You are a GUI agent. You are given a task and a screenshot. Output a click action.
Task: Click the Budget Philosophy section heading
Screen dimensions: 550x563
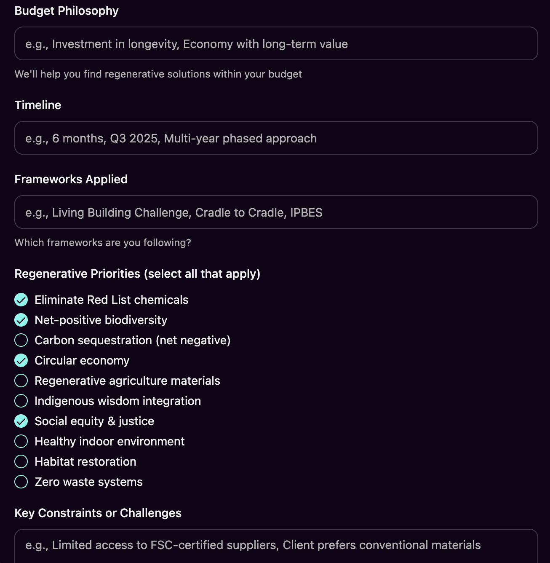click(67, 11)
